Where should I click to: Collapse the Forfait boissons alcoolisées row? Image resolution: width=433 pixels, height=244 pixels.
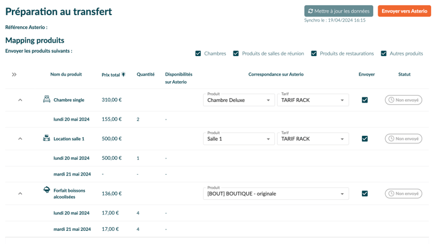tap(20, 194)
